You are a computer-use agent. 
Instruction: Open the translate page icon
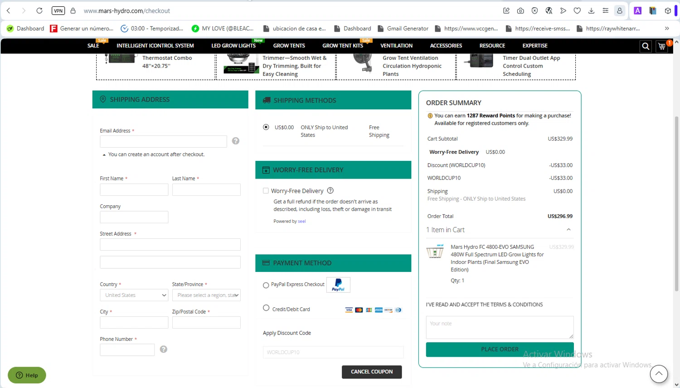549,10
